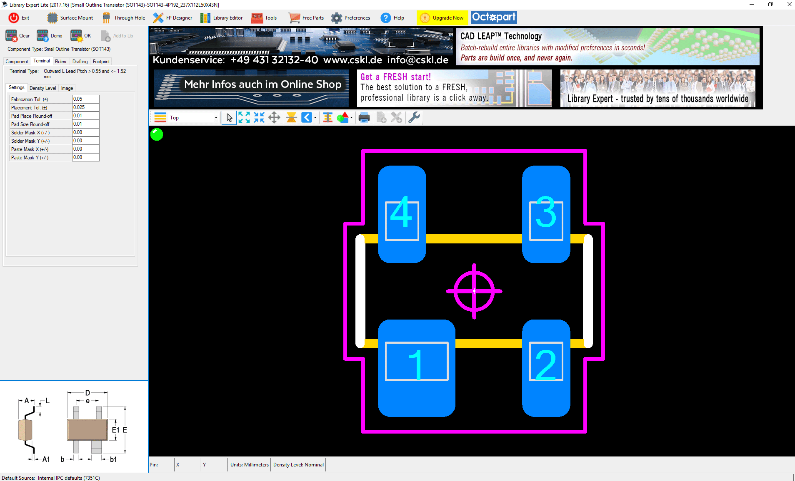This screenshot has width=795, height=481.
Task: Edit the Solder Mask X value
Action: pos(86,132)
